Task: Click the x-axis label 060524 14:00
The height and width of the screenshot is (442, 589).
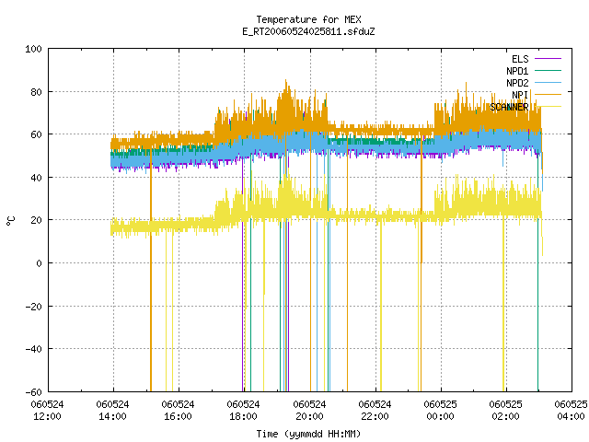Action: [112, 411]
